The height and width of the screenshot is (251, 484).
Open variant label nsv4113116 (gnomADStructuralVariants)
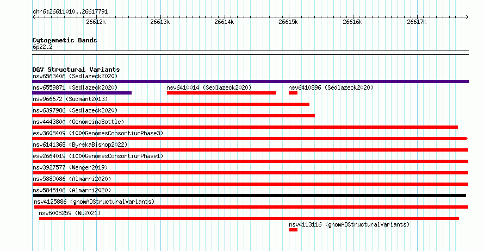point(349,224)
